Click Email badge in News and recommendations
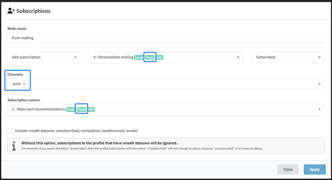Screen dimensions: 332x180 click(71, 109)
